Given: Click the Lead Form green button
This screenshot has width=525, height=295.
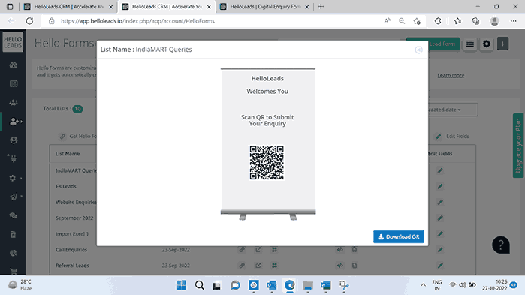Looking at the screenshot, I should pos(444,44).
